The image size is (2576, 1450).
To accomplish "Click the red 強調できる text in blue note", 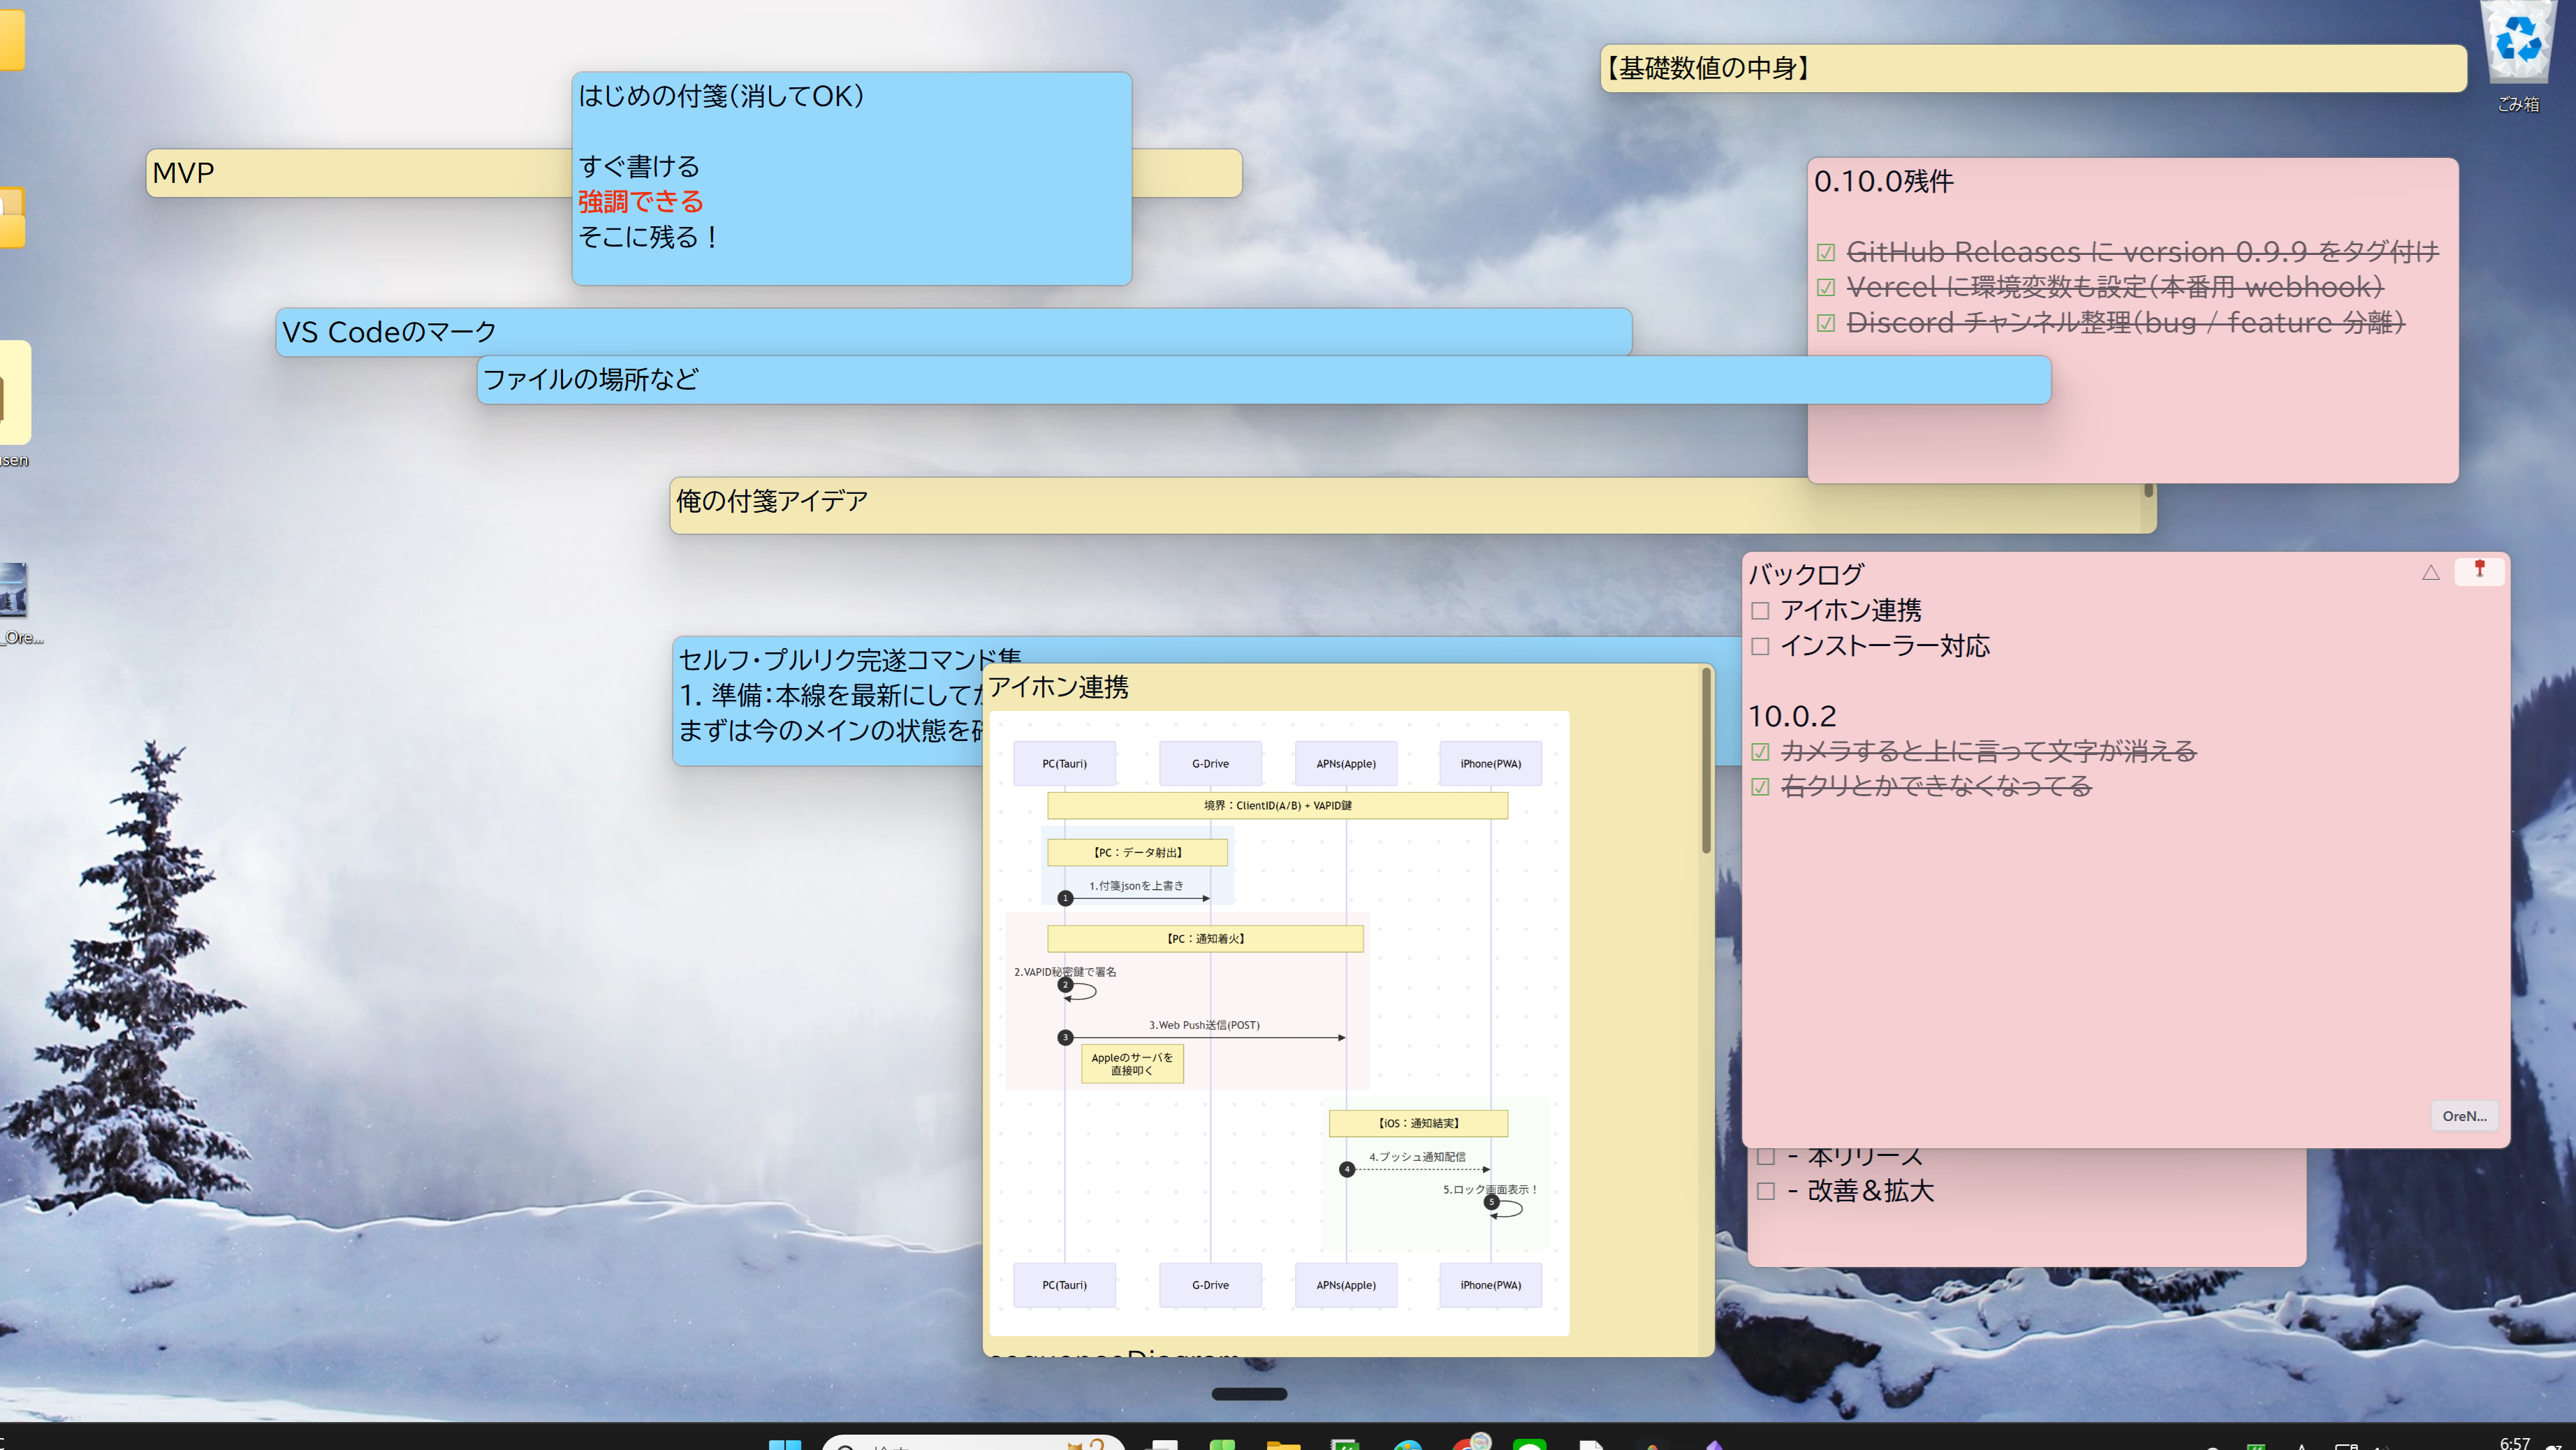I will point(640,202).
